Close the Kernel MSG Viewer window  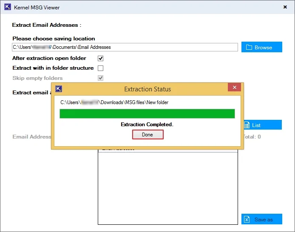click(284, 7)
